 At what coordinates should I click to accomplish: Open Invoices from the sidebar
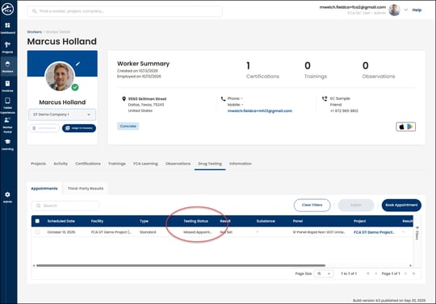pos(7,86)
